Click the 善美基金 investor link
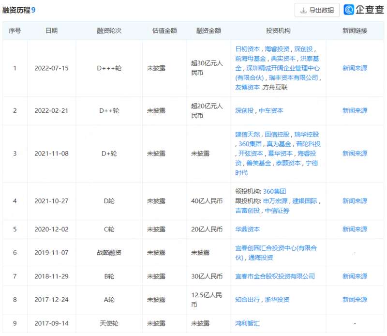Viewport: 387px width, 336px height. click(x=259, y=163)
